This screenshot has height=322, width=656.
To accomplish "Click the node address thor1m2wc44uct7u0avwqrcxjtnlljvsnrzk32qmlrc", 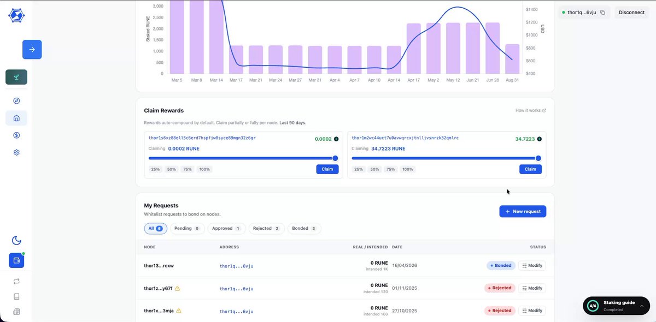I will coord(405,138).
